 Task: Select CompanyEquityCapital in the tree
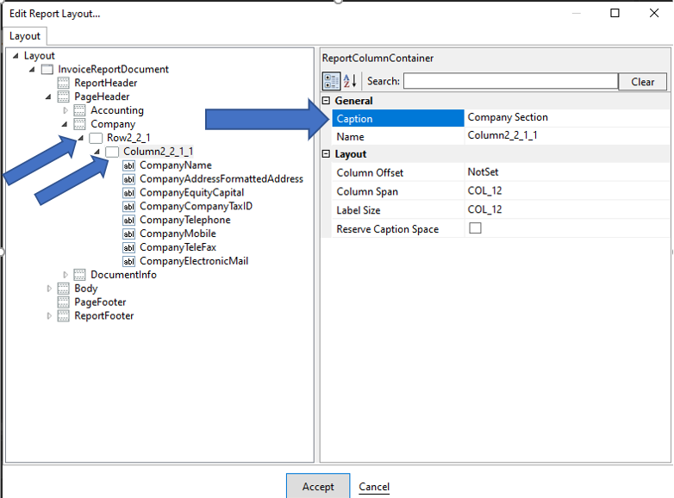coord(191,193)
